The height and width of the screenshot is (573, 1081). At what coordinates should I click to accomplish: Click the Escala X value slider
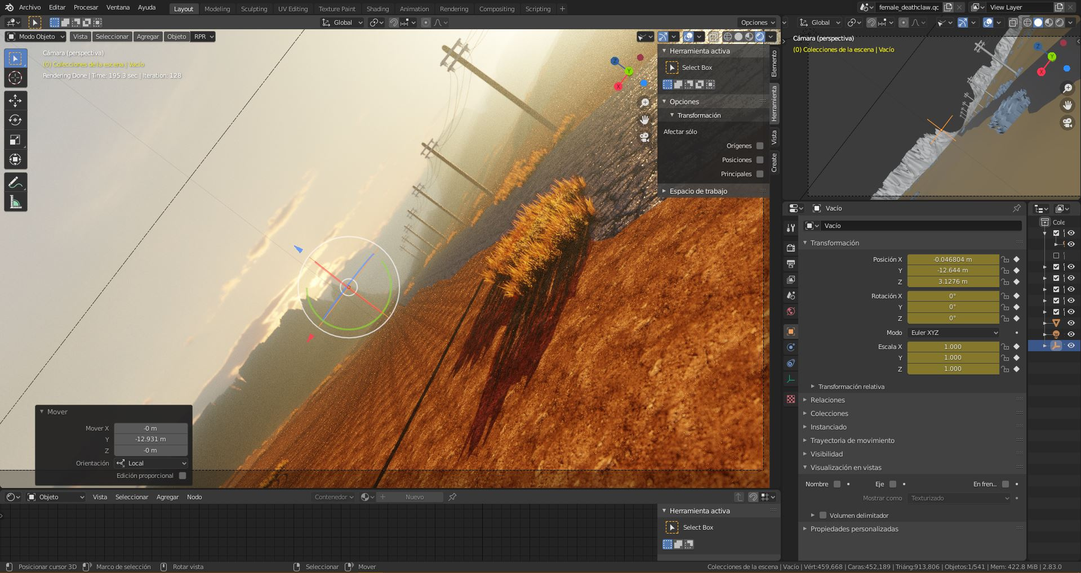(953, 347)
